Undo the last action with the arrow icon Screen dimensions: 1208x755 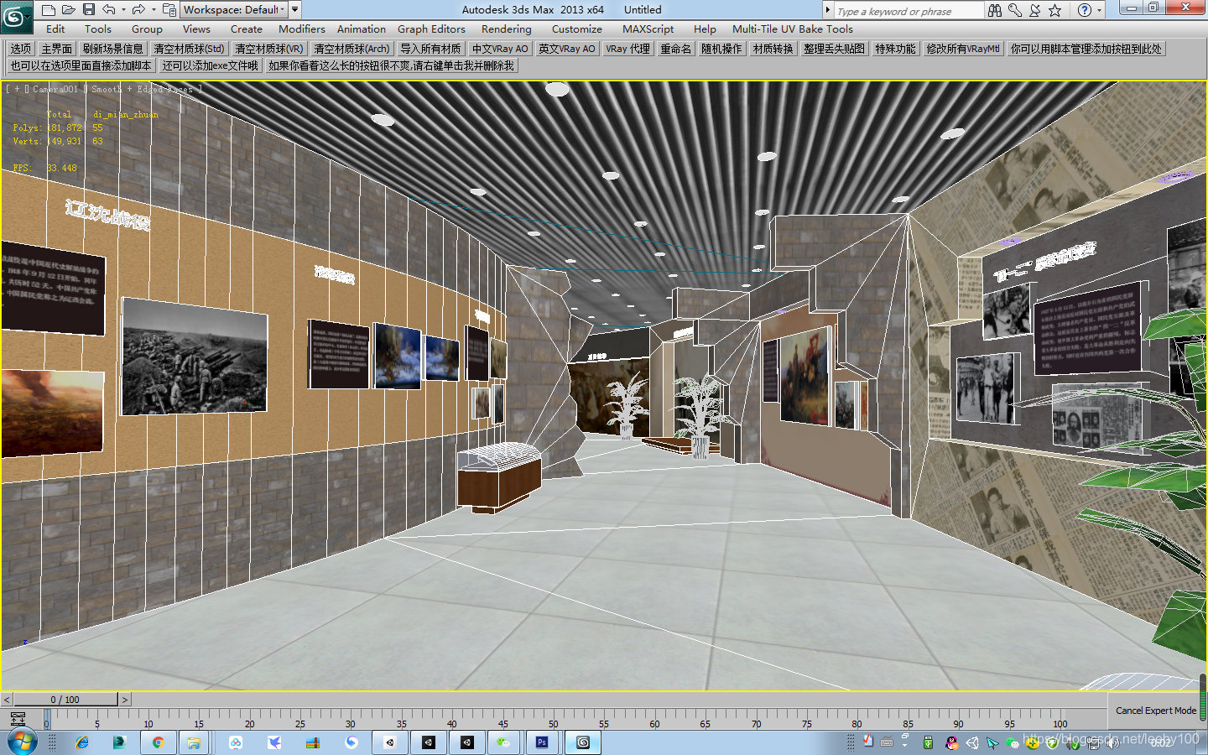point(109,10)
